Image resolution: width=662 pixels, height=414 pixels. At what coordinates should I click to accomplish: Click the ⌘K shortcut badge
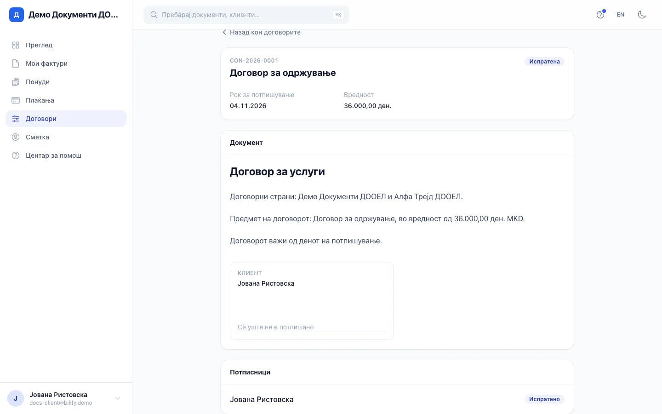338,15
